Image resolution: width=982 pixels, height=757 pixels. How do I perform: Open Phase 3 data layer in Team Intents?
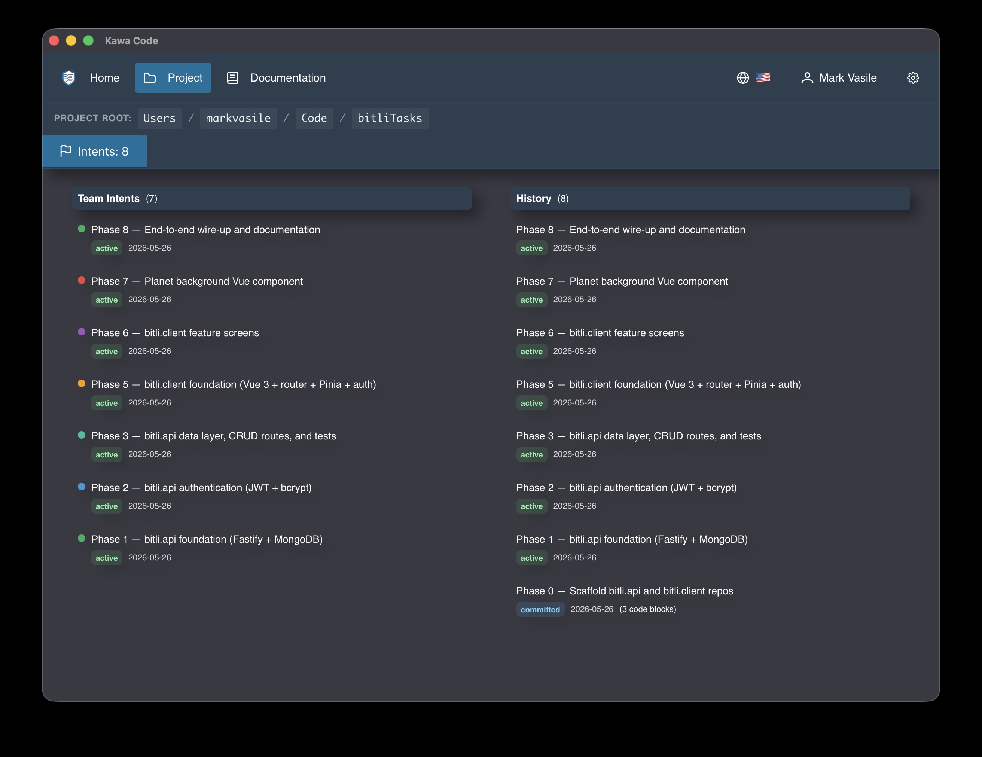214,436
